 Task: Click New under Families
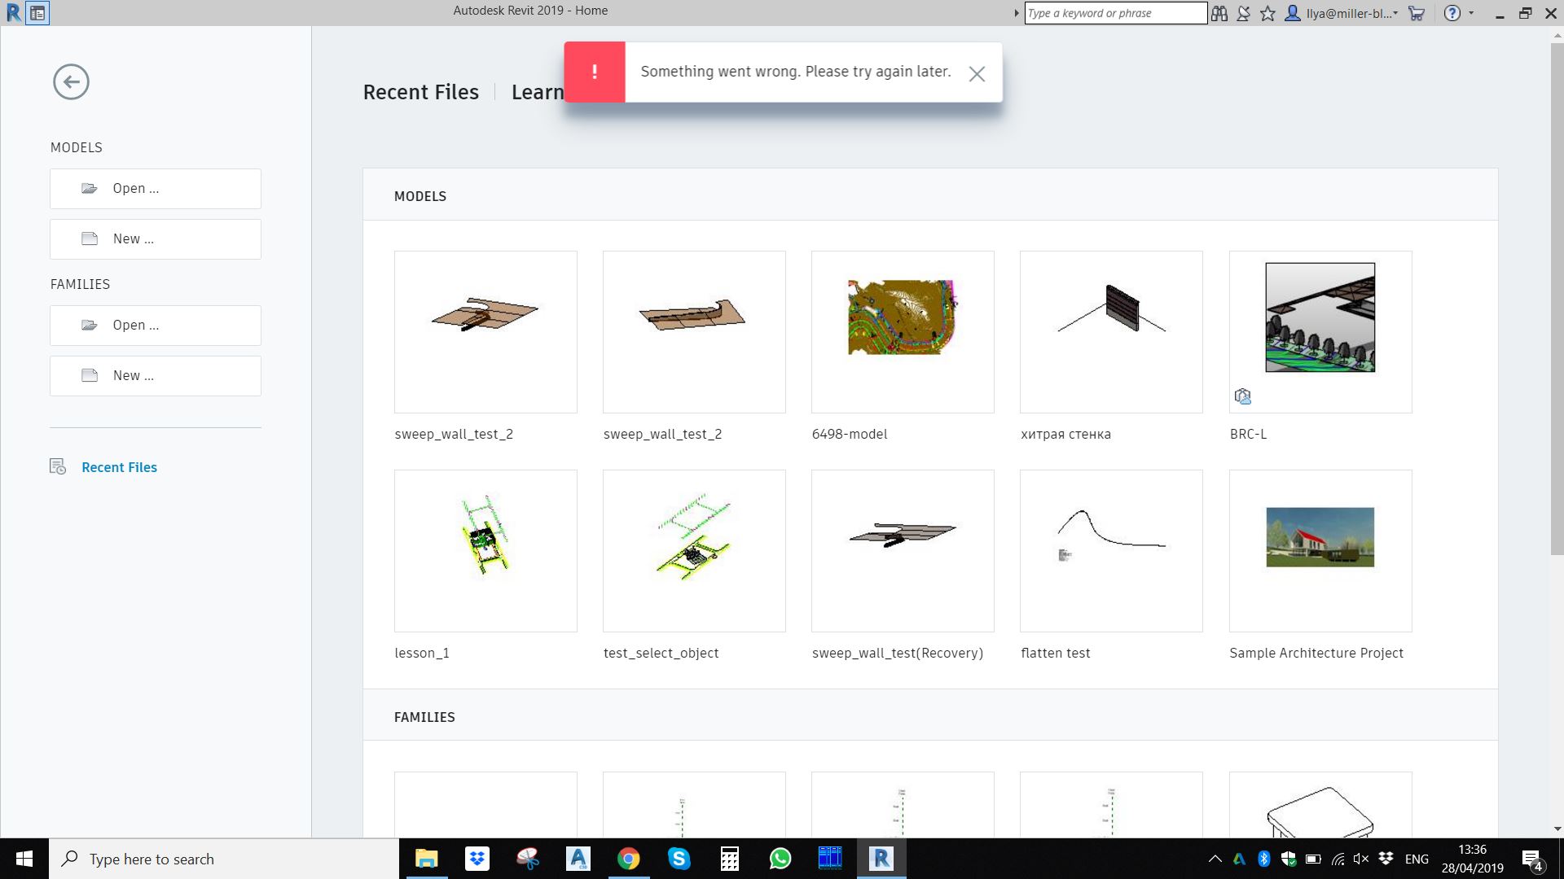click(x=156, y=376)
